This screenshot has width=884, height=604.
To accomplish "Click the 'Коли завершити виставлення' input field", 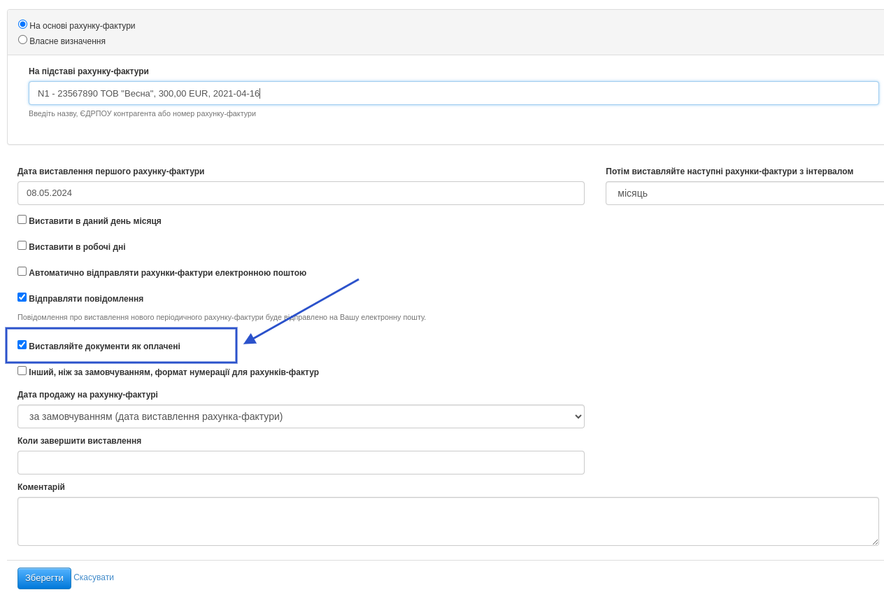I will point(301,463).
